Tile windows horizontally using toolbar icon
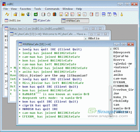140x132 pixels. 104,14
